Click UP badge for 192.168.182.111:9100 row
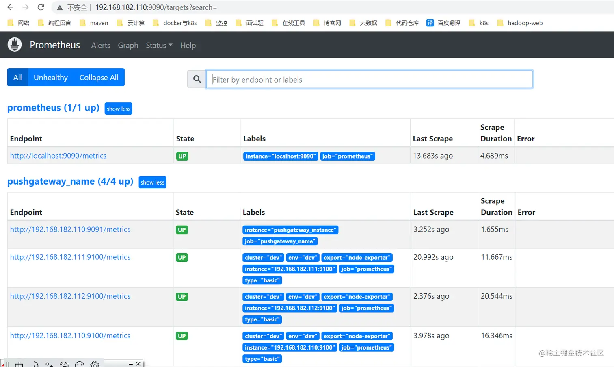 point(182,257)
